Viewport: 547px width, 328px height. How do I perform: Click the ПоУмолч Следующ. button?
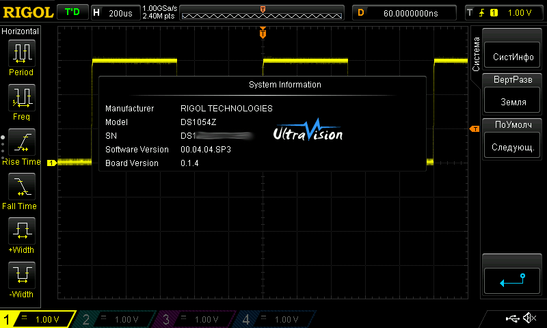tap(512, 139)
